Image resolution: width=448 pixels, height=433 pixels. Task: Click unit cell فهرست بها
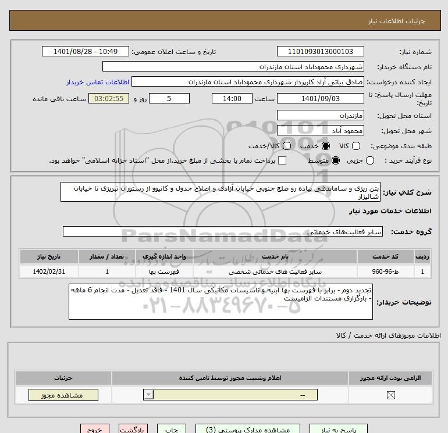[x=164, y=271]
